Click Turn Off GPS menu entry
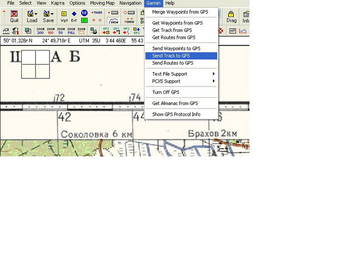 tap(166, 92)
